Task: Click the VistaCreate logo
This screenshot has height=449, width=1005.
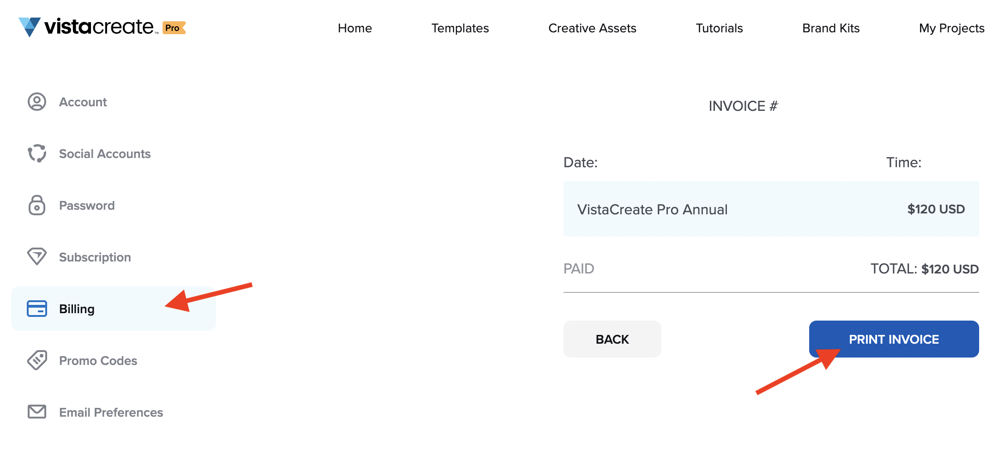Action: (88, 27)
